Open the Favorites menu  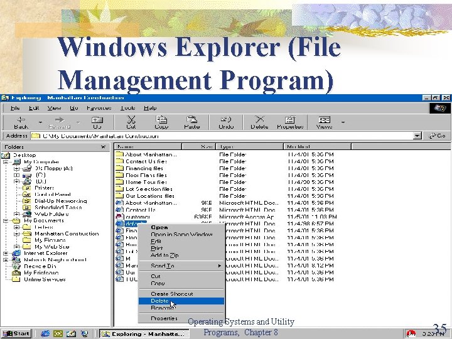point(99,108)
